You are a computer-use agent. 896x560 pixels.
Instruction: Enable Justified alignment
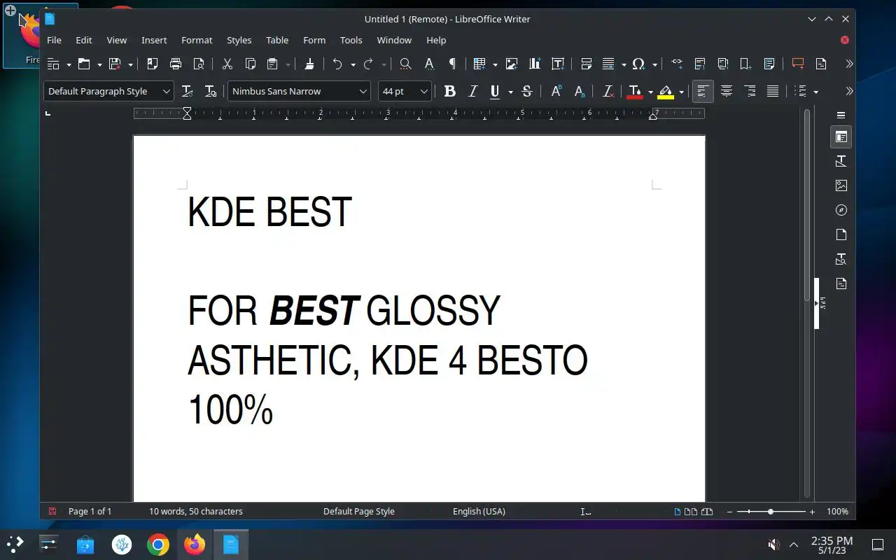[x=773, y=91]
